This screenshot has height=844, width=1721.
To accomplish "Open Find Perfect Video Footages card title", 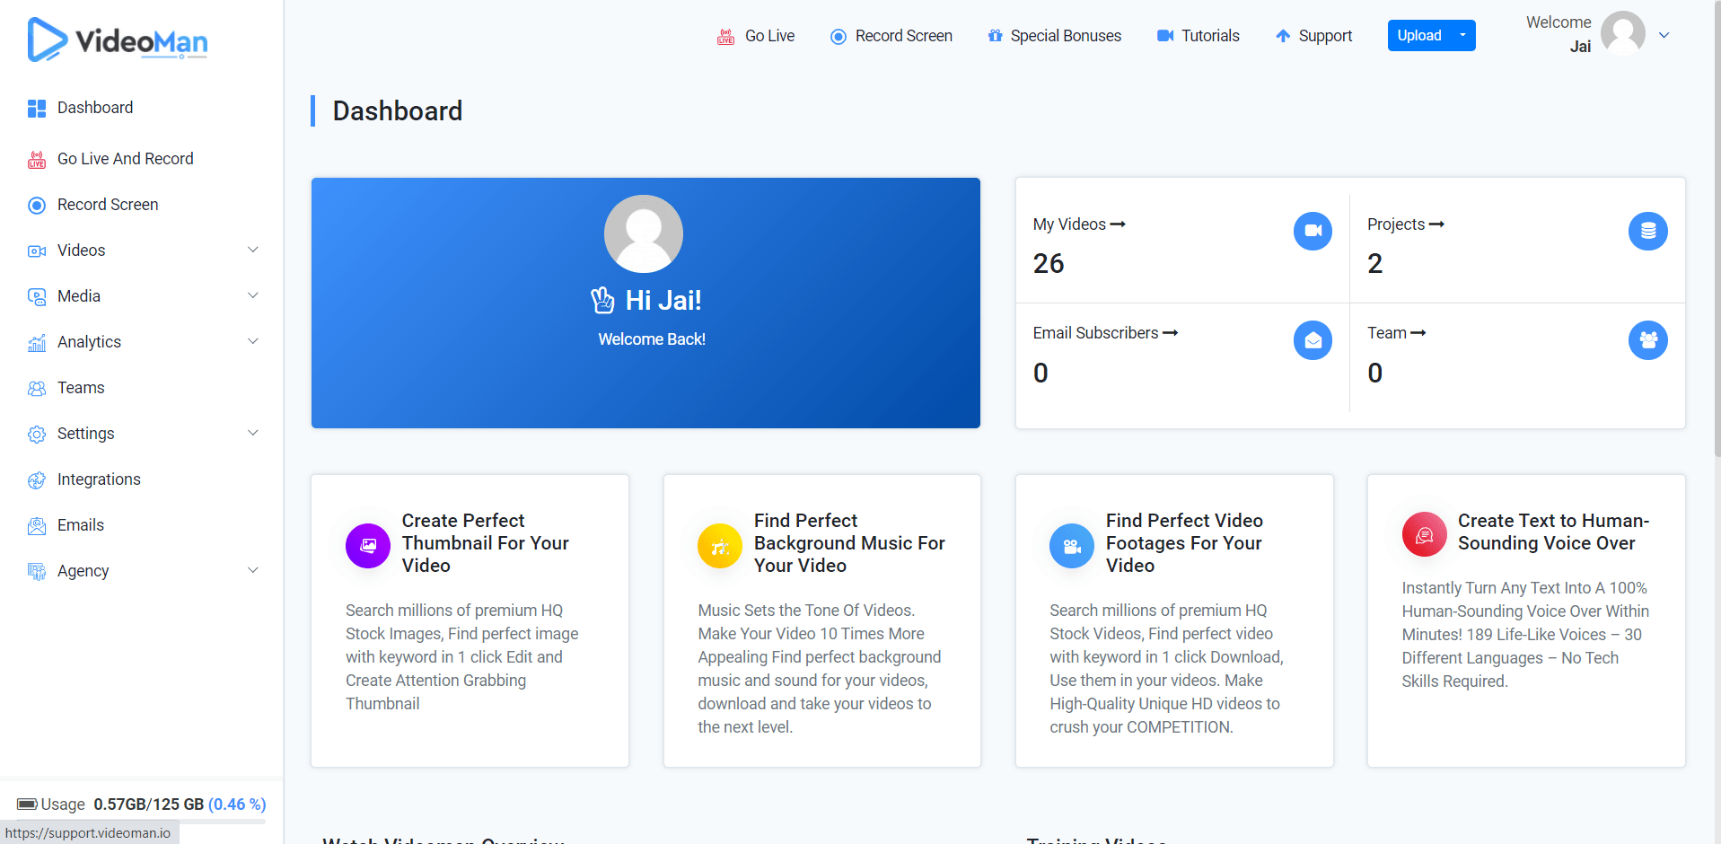I will tap(1184, 543).
